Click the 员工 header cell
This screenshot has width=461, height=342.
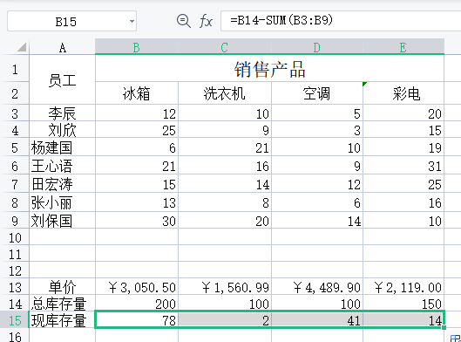point(63,79)
